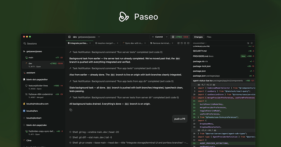This screenshot has width=281, height=147.
Task: Copy the message using the copy icon
Action: (71, 110)
